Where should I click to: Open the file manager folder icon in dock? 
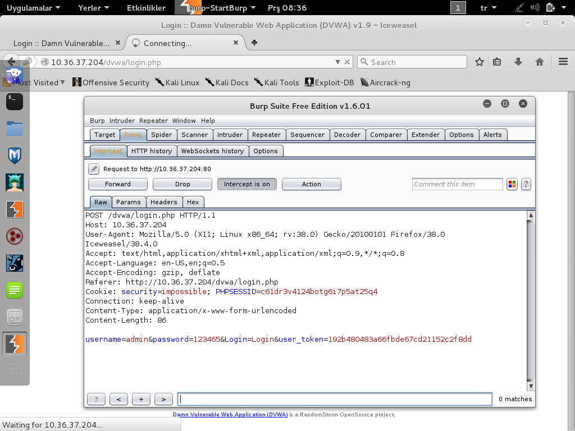(x=15, y=129)
